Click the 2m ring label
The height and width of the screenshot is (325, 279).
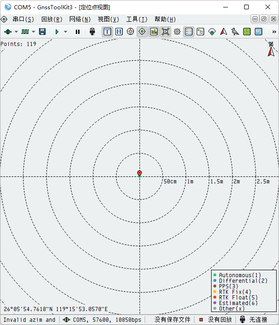coord(237,182)
